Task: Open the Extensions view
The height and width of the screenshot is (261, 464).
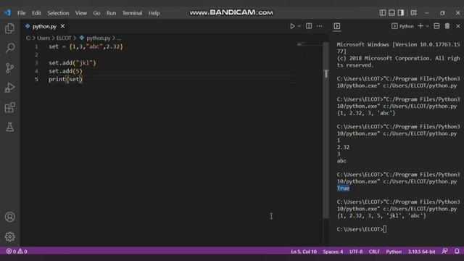Action: coord(9,107)
